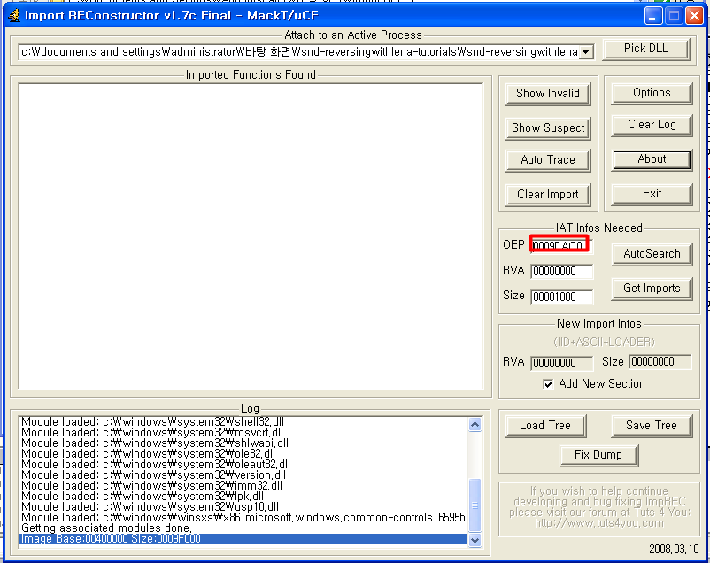Screen dimensions: 710x563
Task: Click the Pick DLL button
Action: click(646, 49)
